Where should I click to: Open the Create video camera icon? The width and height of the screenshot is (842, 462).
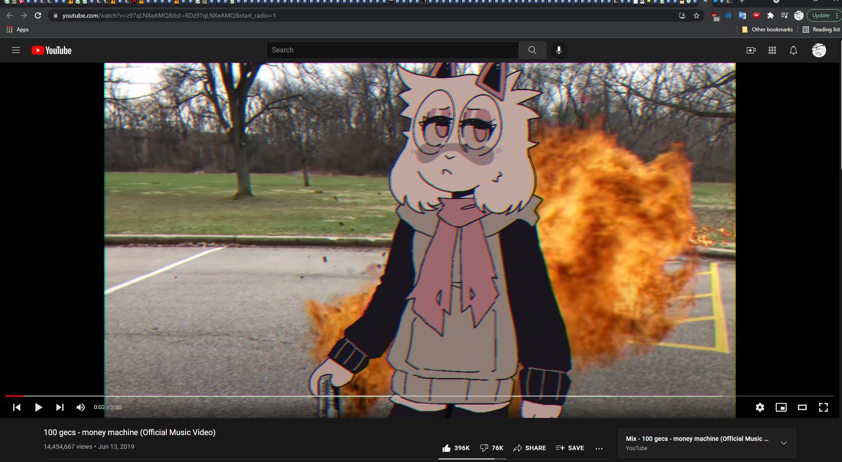point(751,50)
